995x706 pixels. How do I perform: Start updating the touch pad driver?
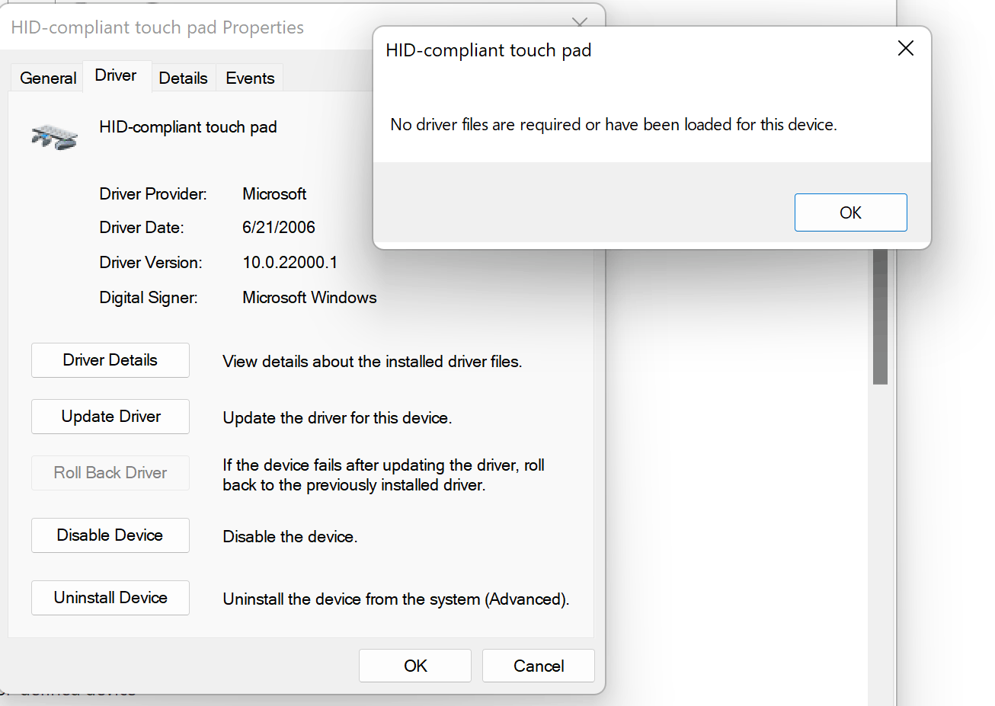coord(110,416)
